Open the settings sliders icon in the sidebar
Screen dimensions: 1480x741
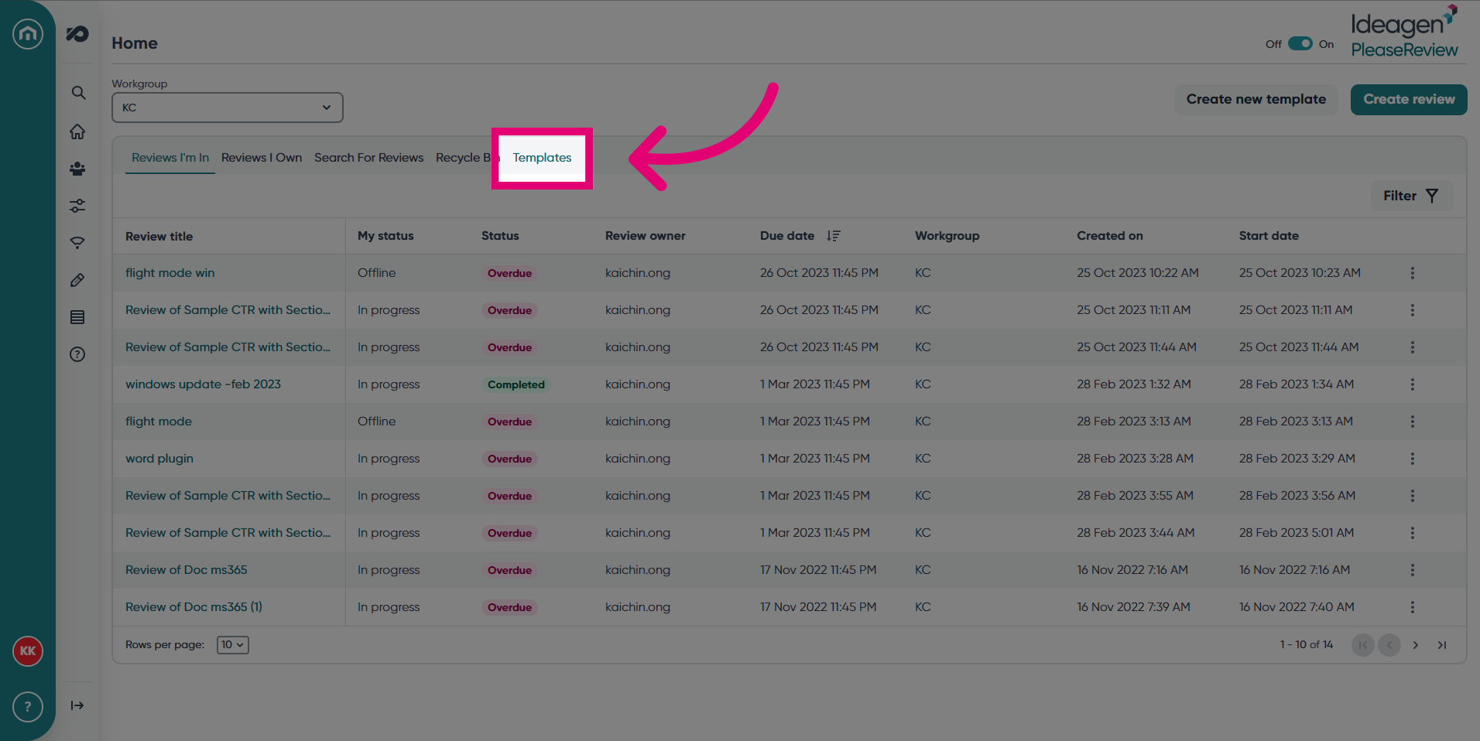click(x=77, y=206)
